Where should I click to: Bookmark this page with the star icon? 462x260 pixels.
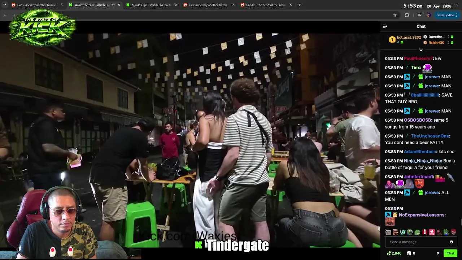pos(395,15)
